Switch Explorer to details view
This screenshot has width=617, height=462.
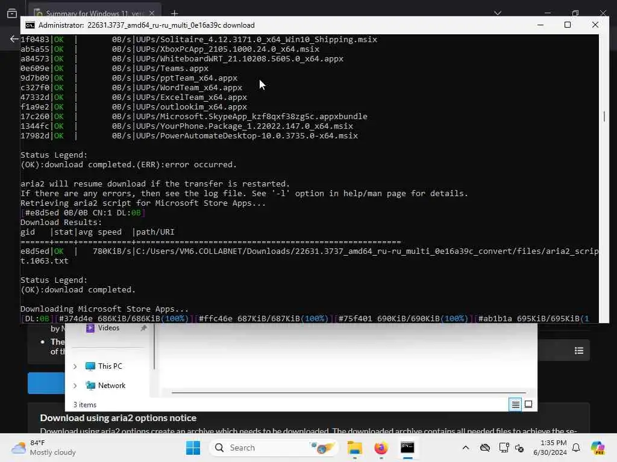[515, 404]
